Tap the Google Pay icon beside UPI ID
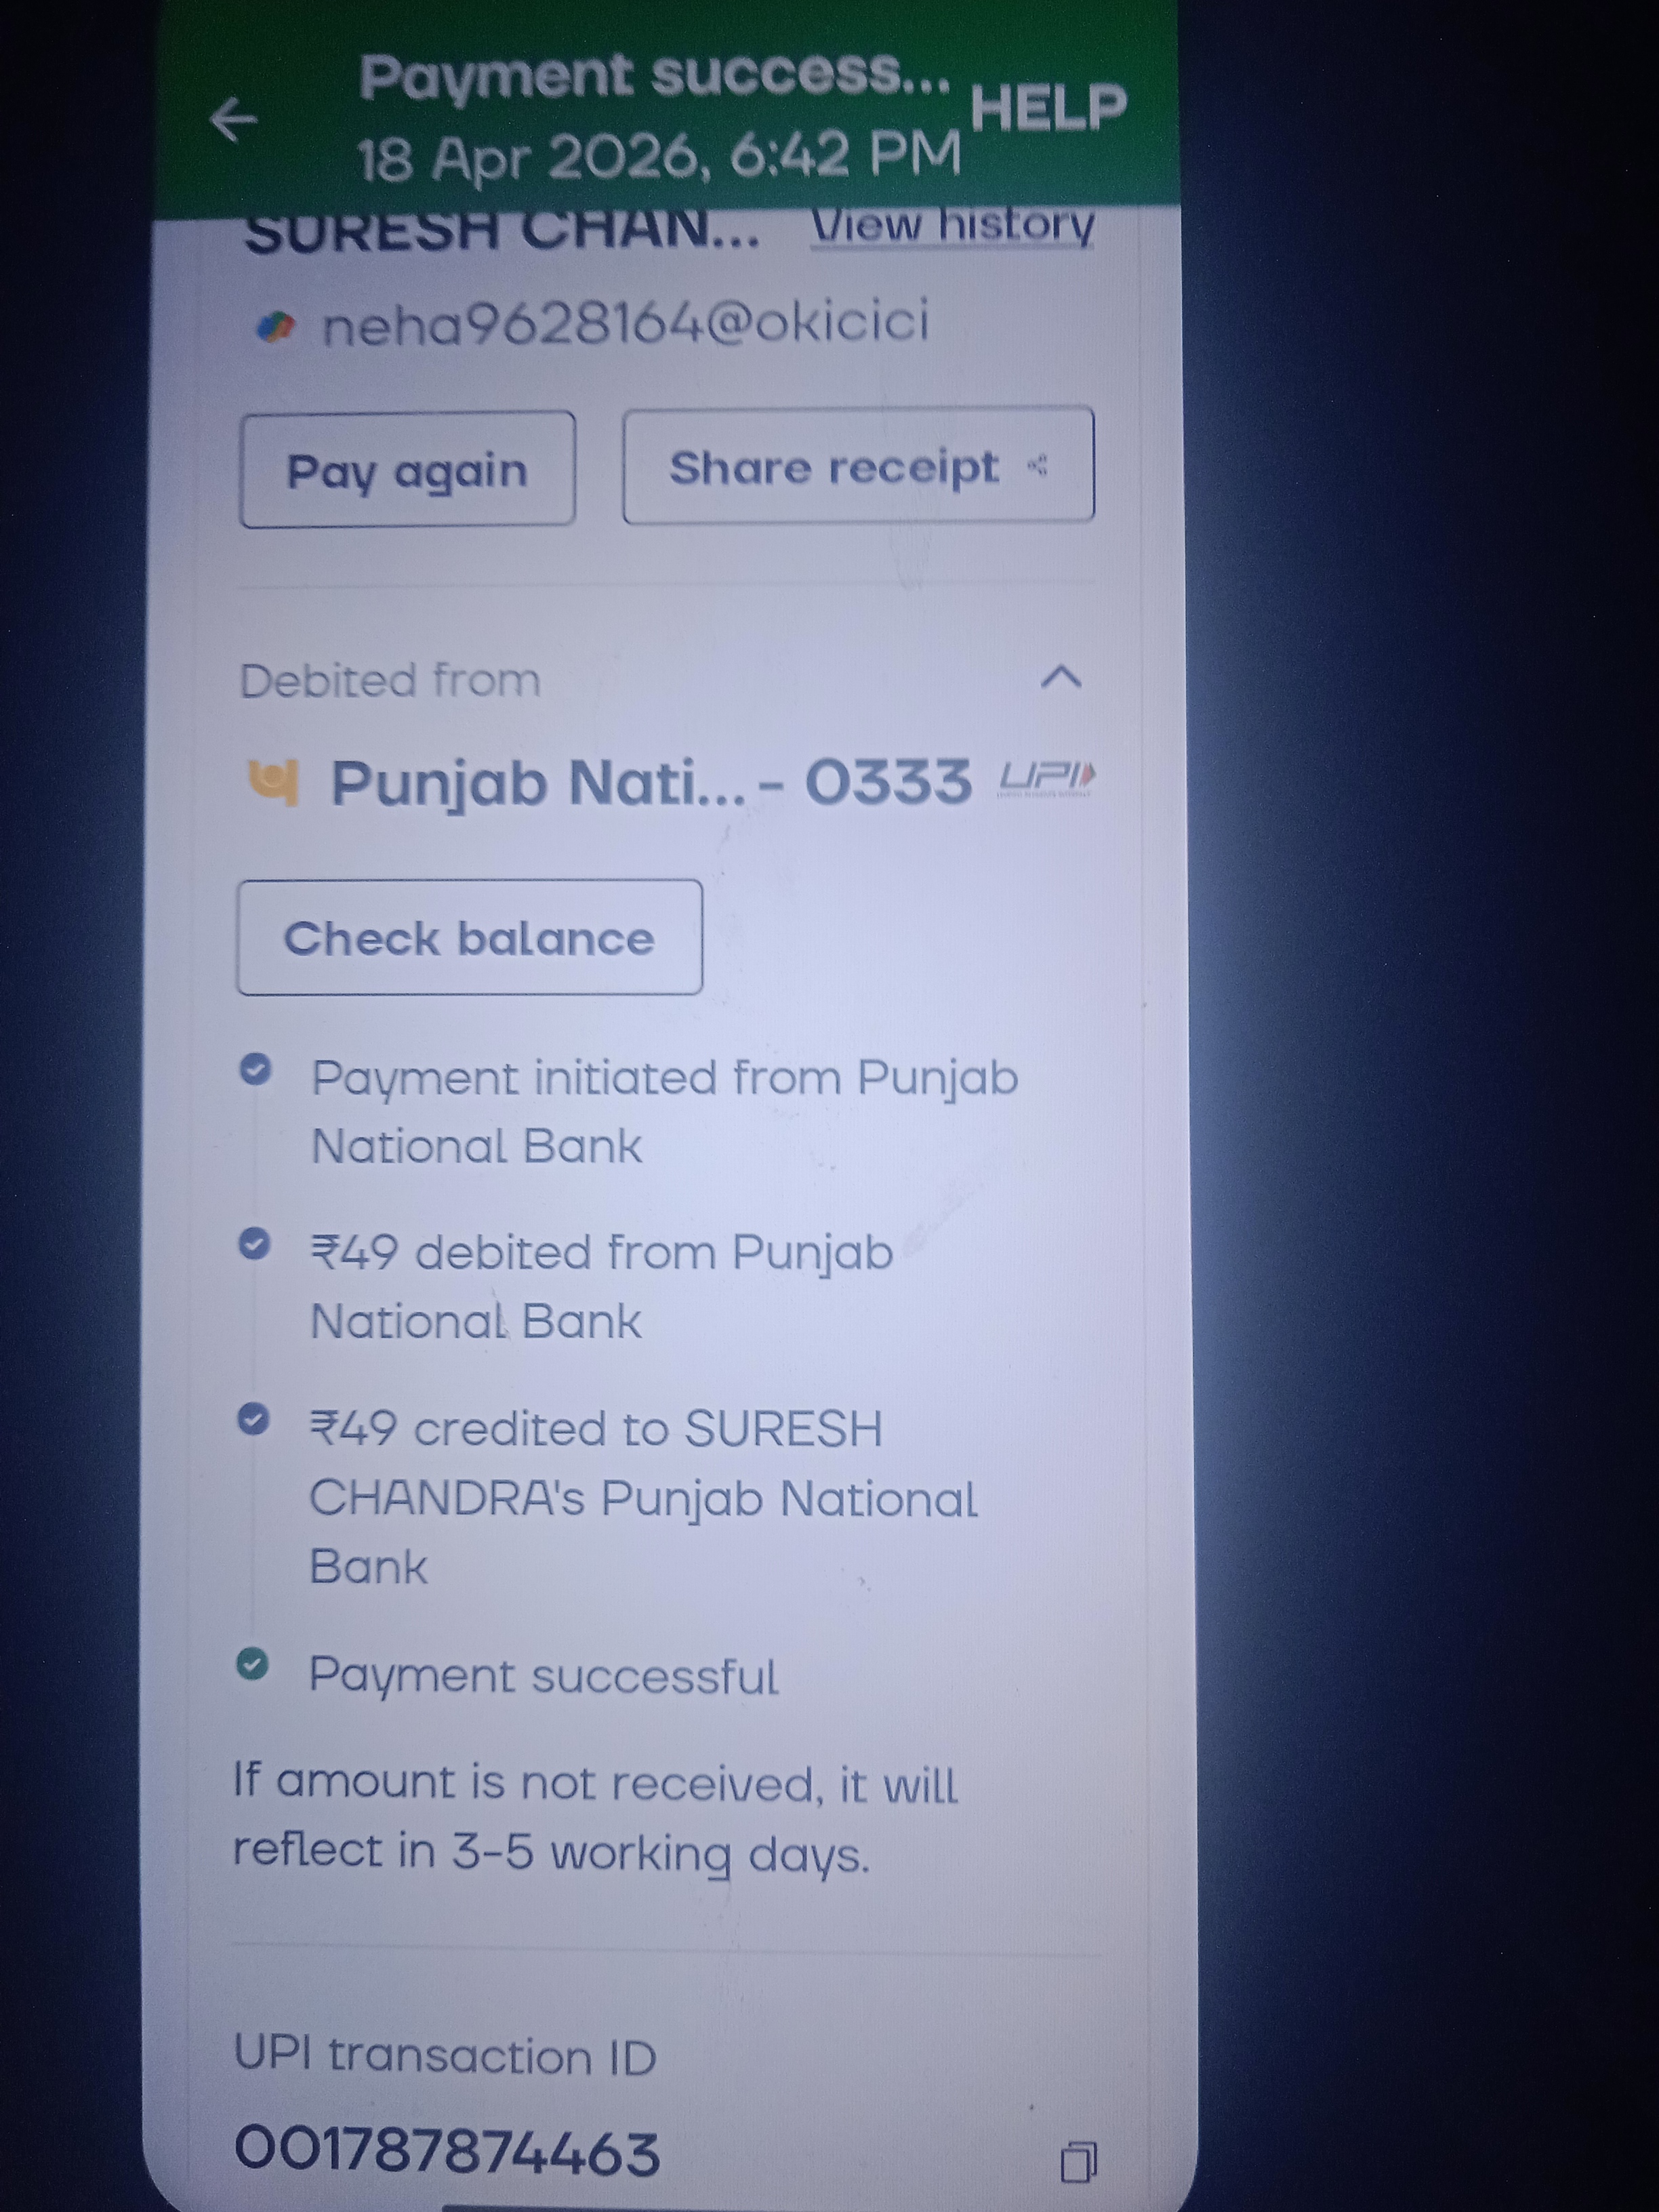The width and height of the screenshot is (1659, 2212). tap(275, 327)
